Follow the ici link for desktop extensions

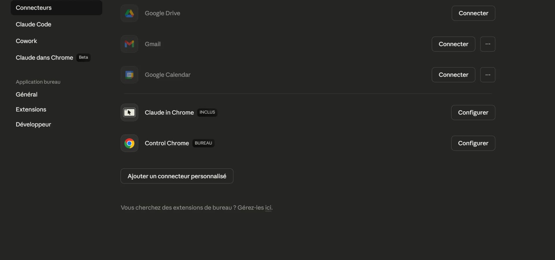tap(268, 207)
